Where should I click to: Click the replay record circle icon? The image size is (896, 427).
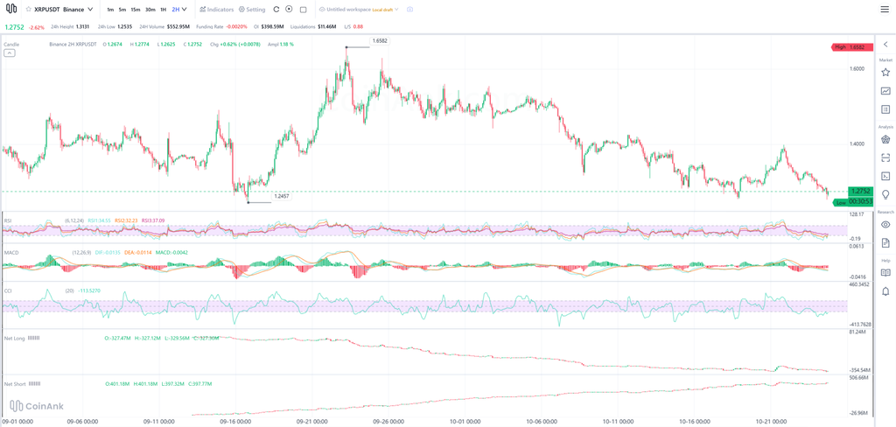tap(289, 9)
